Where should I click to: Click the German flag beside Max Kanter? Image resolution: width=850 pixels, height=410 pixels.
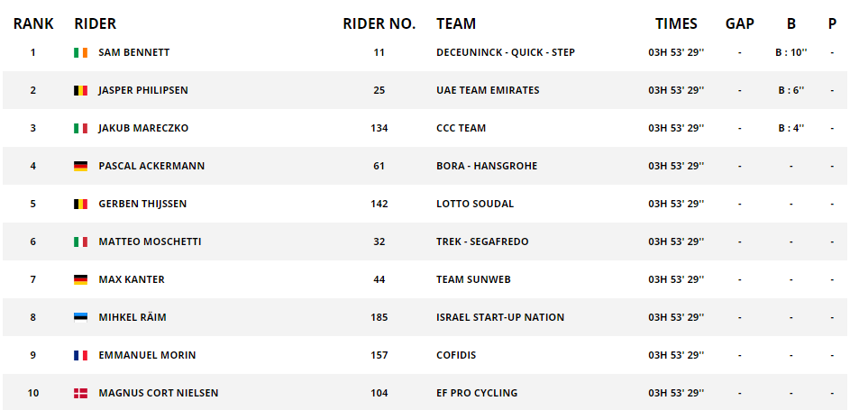point(81,279)
